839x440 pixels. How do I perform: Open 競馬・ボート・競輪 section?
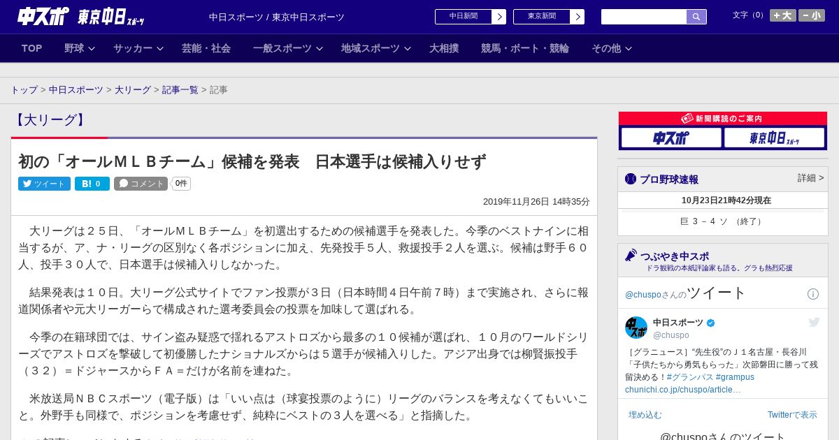click(x=525, y=48)
